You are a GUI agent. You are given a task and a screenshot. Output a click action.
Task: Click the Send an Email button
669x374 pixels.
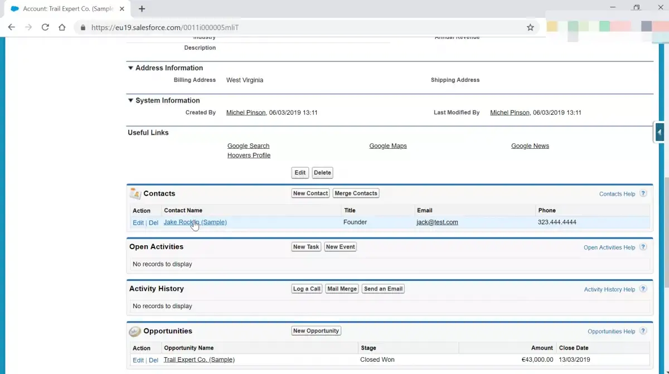[x=383, y=289]
